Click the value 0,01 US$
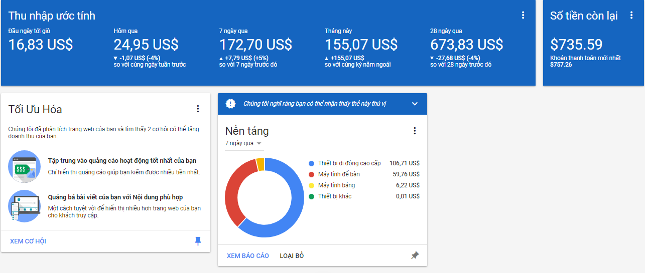Screen dimensions: 645x273 click(x=408, y=196)
